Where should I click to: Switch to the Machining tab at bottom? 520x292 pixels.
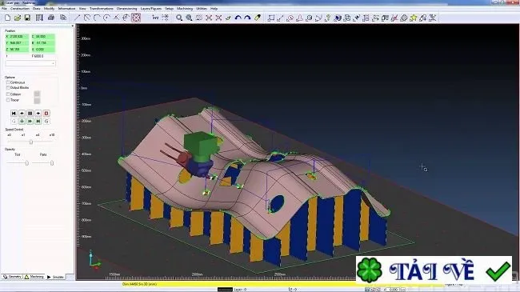tap(34, 277)
